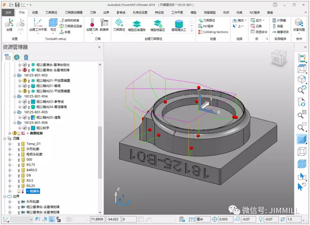Viewport: 310px width, 225px height.
Task: Click the refresh page view icon
Action: coord(302,102)
